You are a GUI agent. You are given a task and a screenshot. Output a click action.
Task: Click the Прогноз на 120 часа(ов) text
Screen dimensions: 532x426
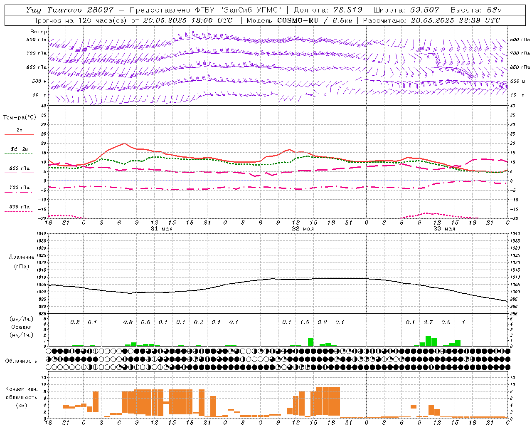tap(80, 20)
